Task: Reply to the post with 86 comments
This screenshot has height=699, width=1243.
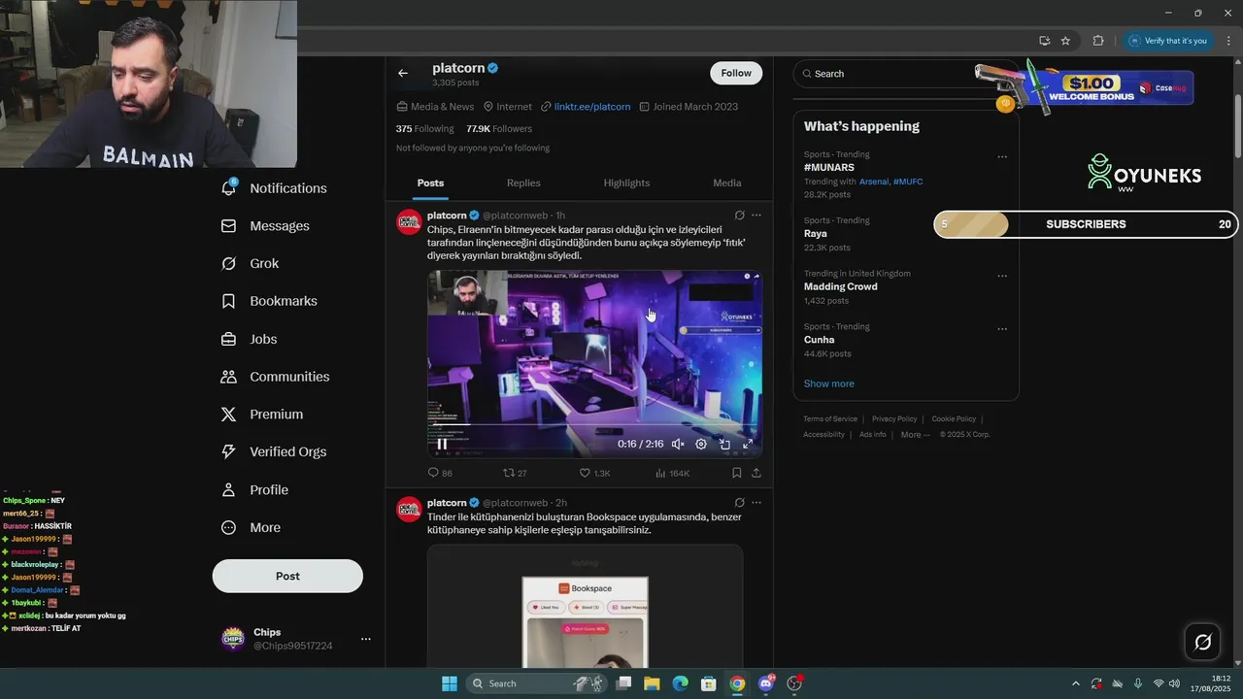Action: (440, 473)
